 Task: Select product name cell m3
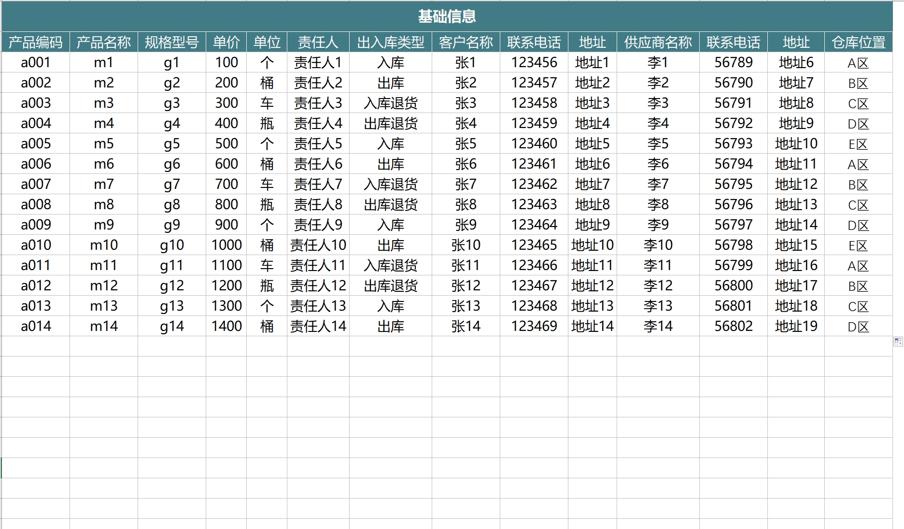(104, 103)
